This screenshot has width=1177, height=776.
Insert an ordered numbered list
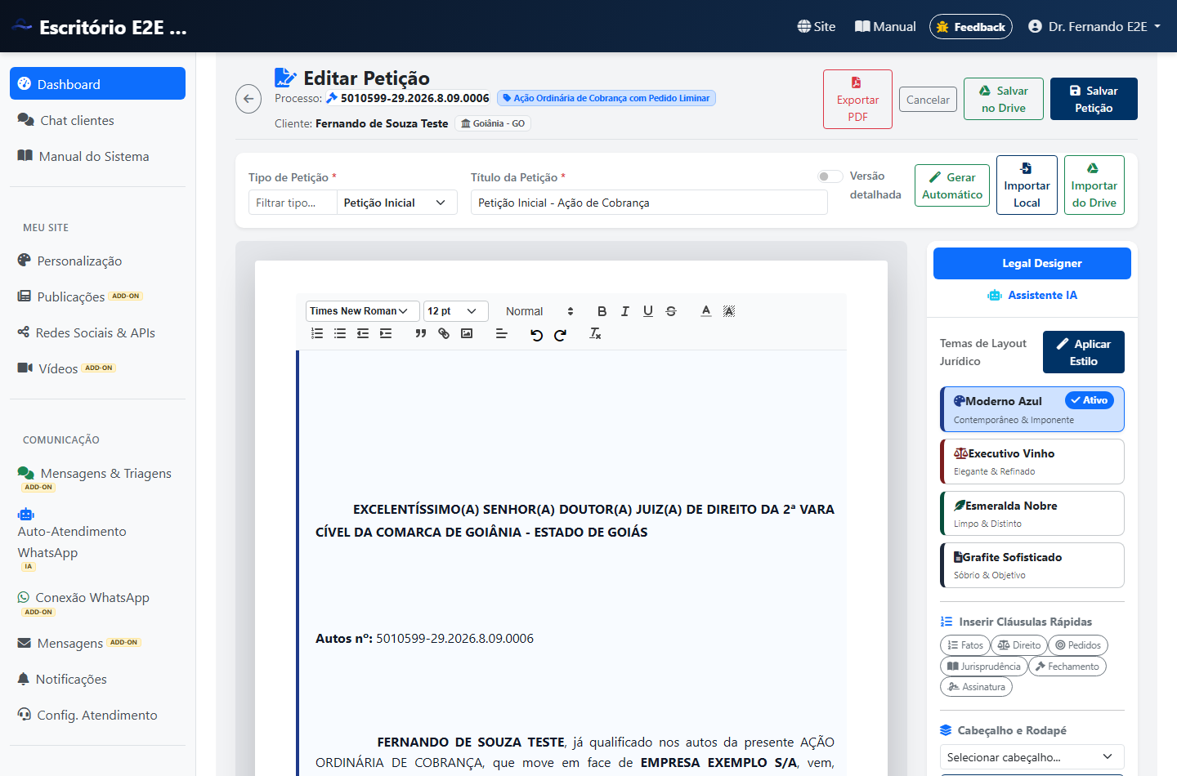[317, 333]
